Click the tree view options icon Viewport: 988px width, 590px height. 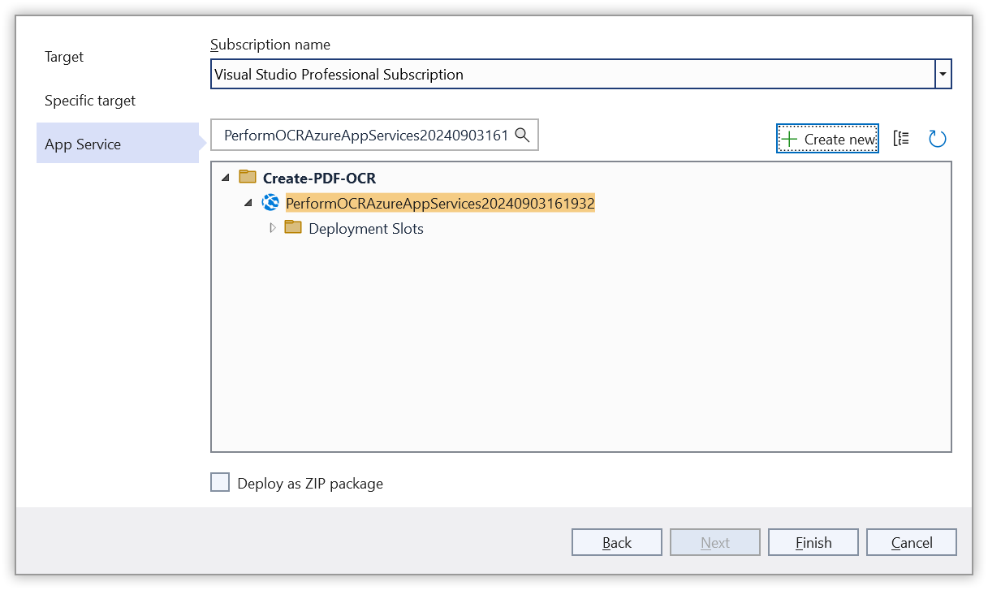(x=900, y=139)
